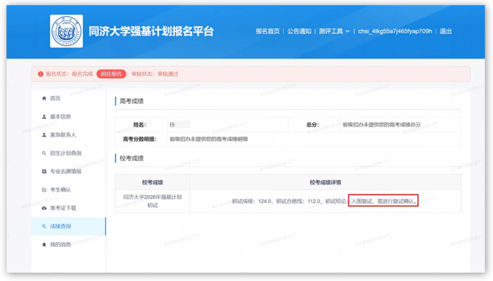
Task: Click the bell icon beside 我的消息
Action: (x=44, y=245)
